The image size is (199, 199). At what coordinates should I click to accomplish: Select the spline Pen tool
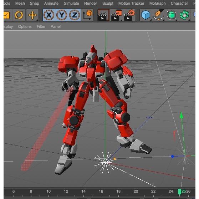coord(159,15)
